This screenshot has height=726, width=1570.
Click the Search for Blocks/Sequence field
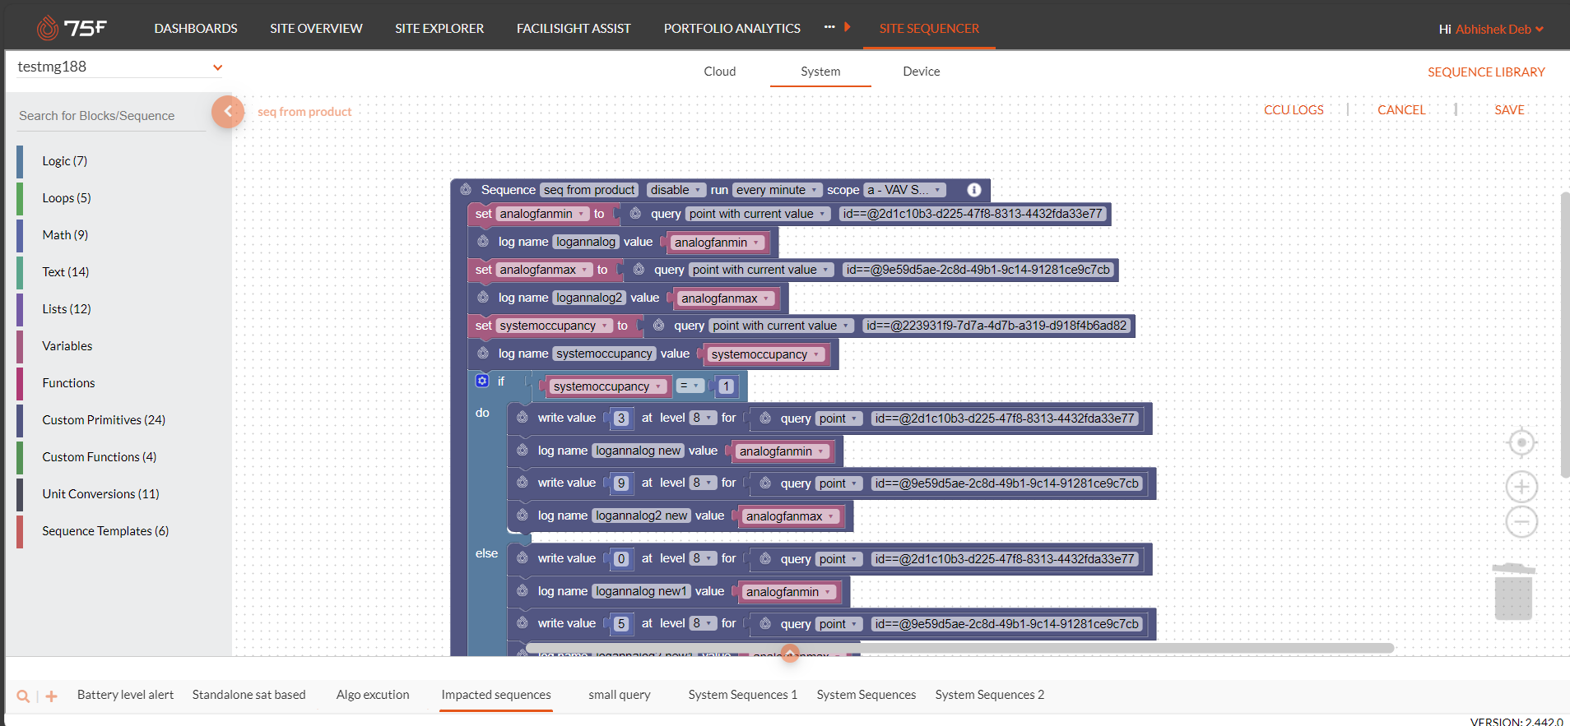[111, 116]
